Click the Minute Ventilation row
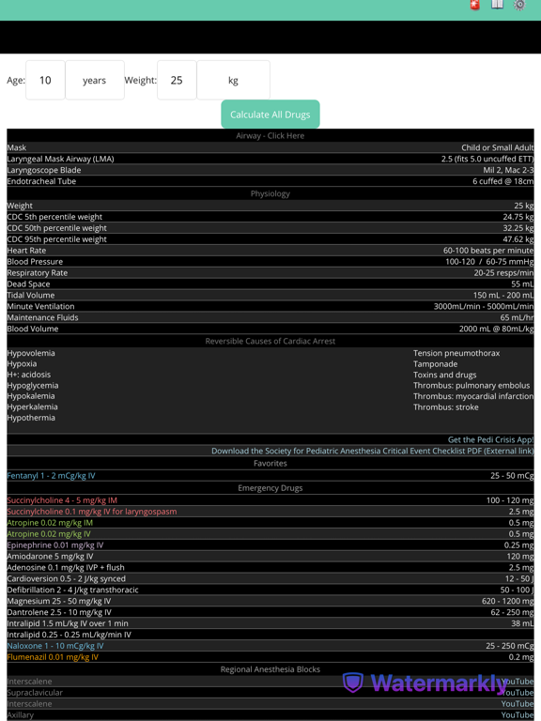This screenshot has width=541, height=721. tap(270, 306)
